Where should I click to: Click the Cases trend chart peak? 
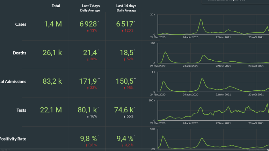pos(201,20)
